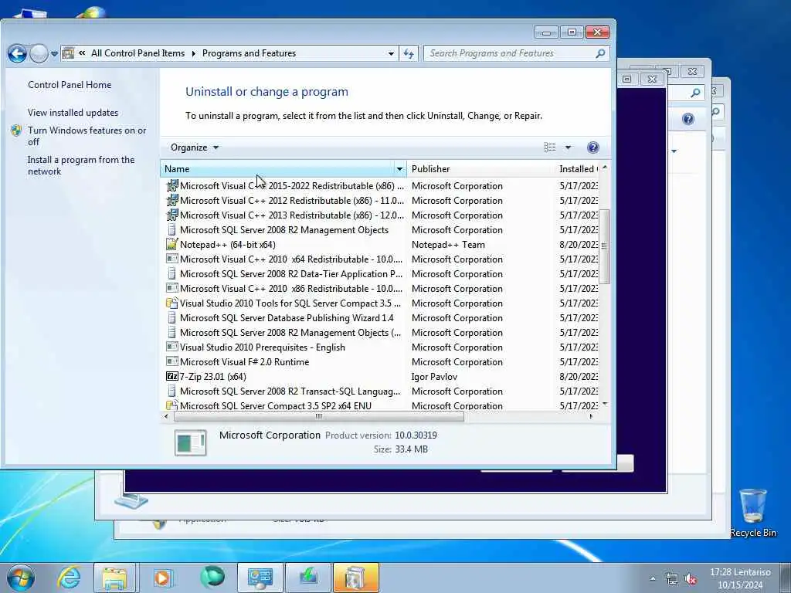Click horizontal scroll left arrow
The image size is (791, 593).
pos(167,416)
